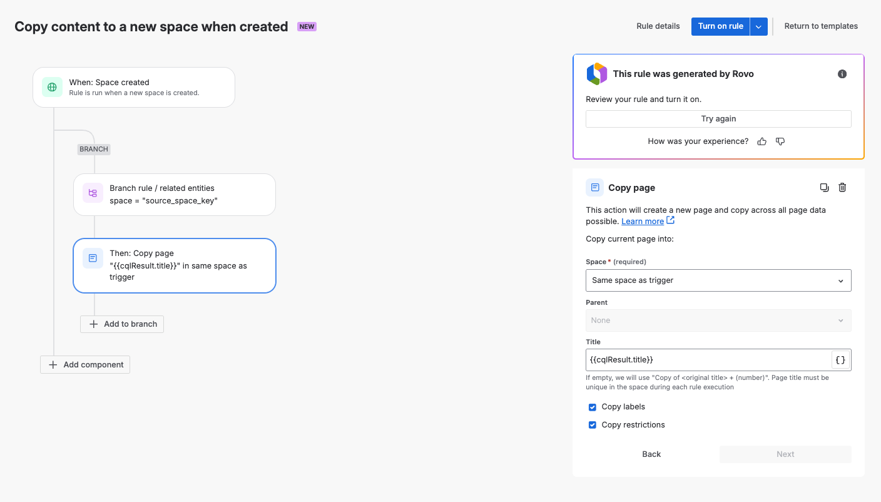Click the Try again button
The height and width of the screenshot is (502, 881).
[718, 119]
